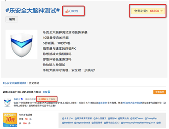Screen dimensions: 169x129
Task: Open the @卡卡1j3m winner mention
Action: [68, 118]
